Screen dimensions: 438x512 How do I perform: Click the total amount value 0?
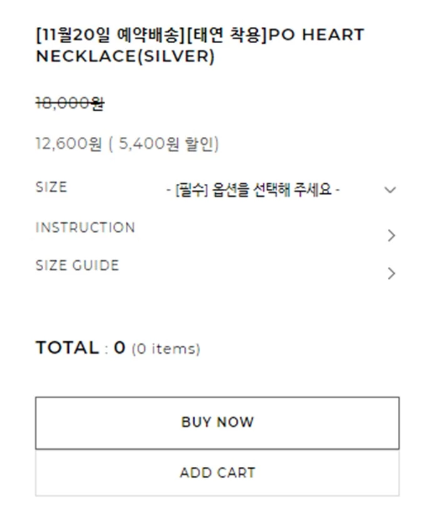(x=120, y=348)
